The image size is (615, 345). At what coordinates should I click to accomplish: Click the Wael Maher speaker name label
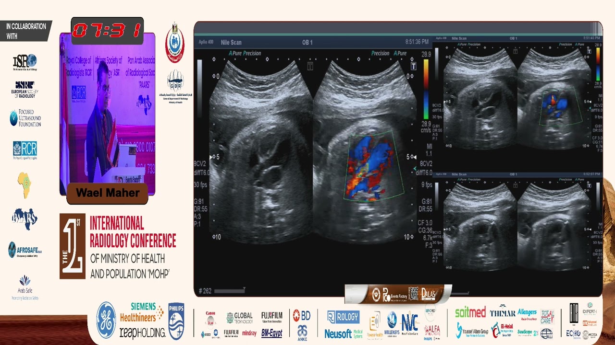(x=107, y=193)
